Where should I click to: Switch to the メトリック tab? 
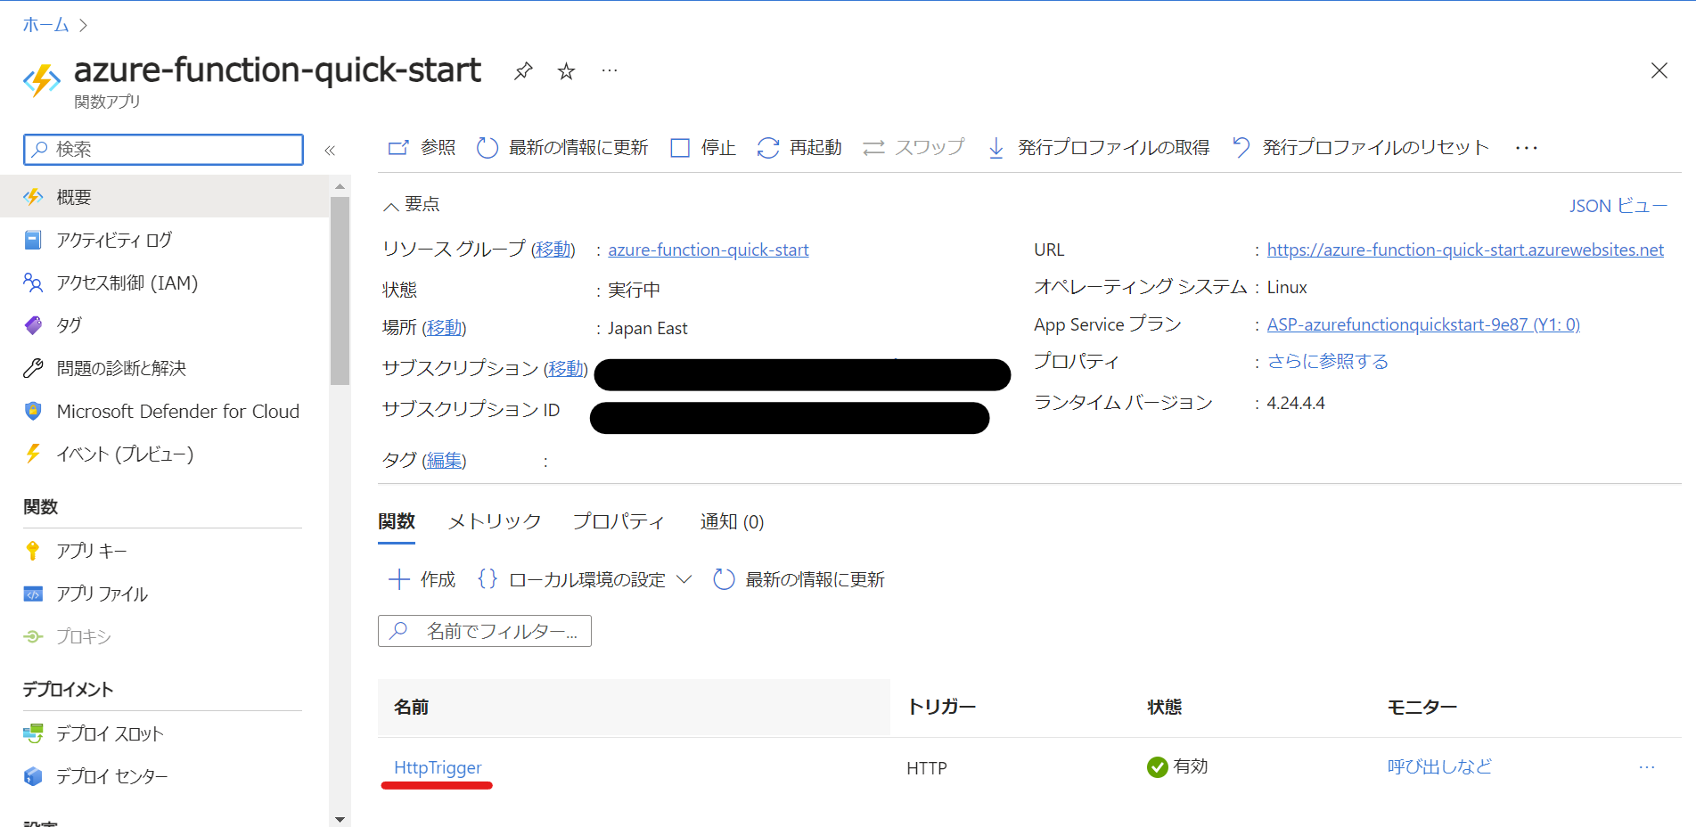(x=495, y=521)
